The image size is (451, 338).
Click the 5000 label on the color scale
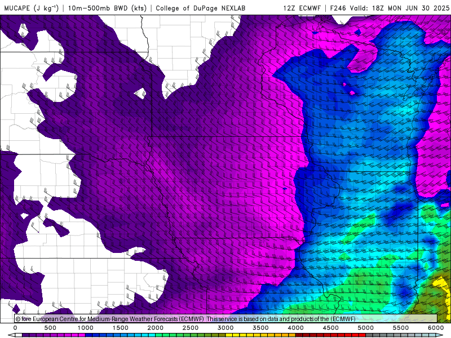[x=365, y=328]
